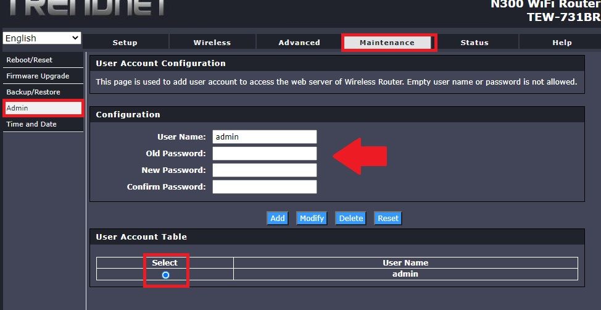Click into the New Password field

pyautogui.click(x=264, y=170)
